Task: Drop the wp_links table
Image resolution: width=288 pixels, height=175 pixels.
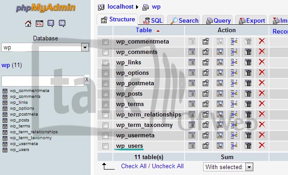Action: (262, 62)
